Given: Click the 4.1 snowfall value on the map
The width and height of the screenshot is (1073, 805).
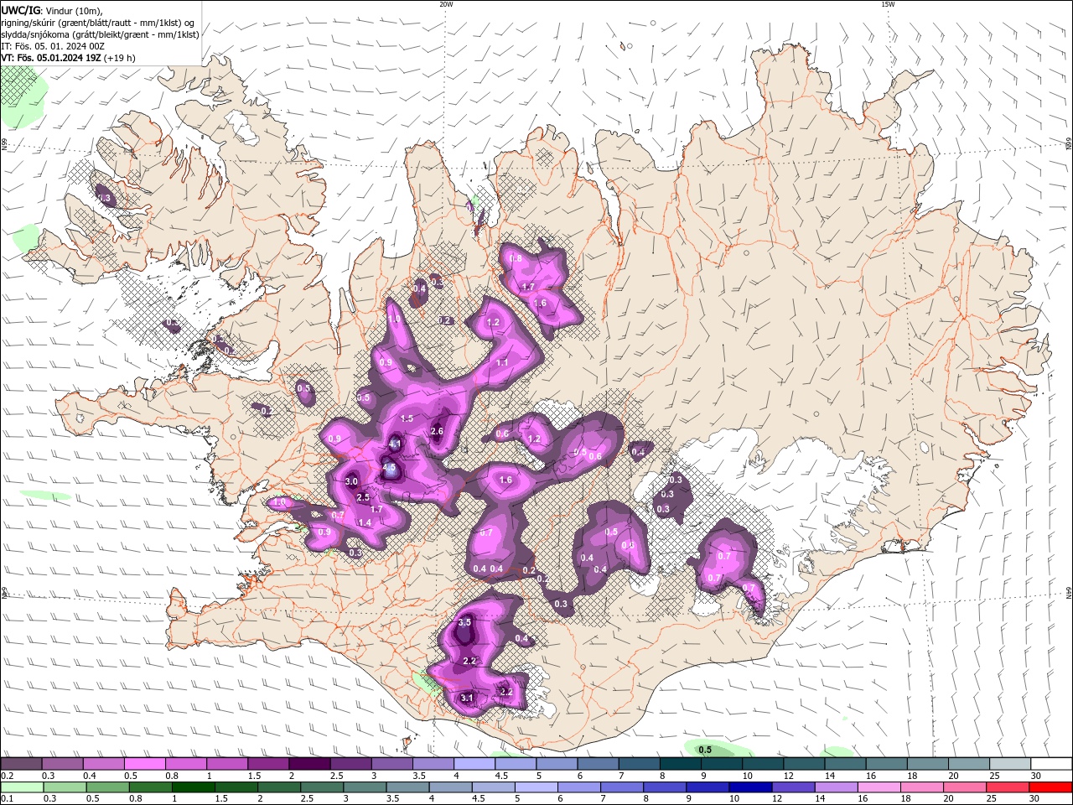Looking at the screenshot, I should (x=396, y=444).
